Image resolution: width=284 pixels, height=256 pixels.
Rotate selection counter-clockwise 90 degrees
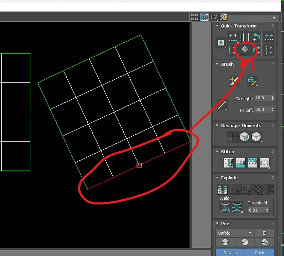pos(256,37)
